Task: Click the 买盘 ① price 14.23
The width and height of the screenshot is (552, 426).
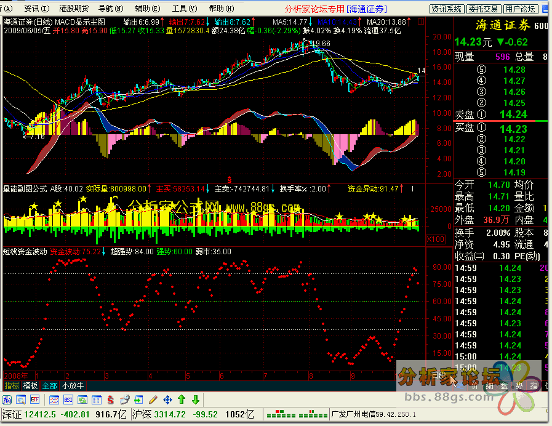Action: click(514, 129)
